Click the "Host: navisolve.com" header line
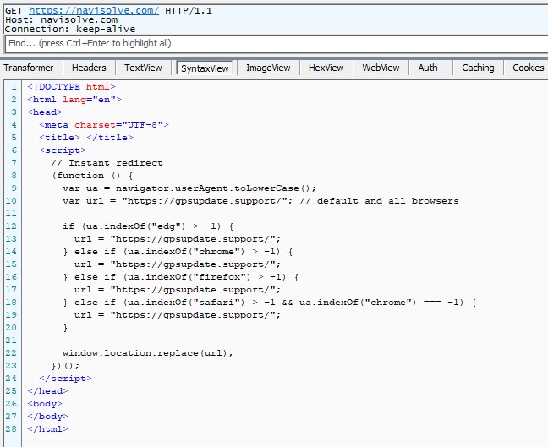Image resolution: width=548 pixels, height=447 pixels. (61, 20)
